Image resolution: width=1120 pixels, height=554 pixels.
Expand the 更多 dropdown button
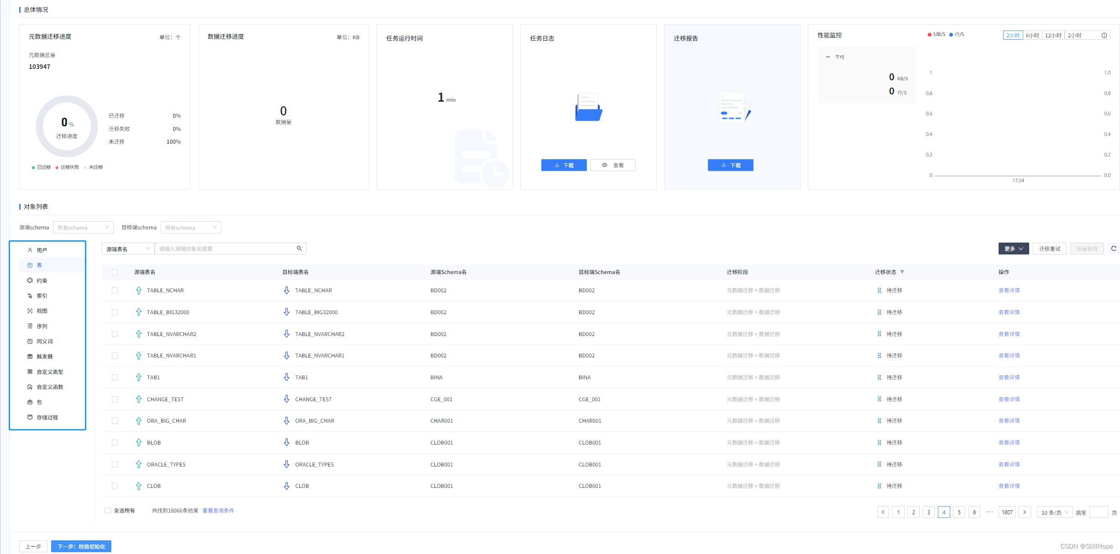click(x=1013, y=249)
